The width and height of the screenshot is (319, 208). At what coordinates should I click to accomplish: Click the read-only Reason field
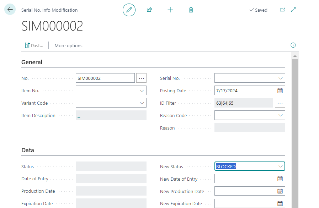(250, 127)
